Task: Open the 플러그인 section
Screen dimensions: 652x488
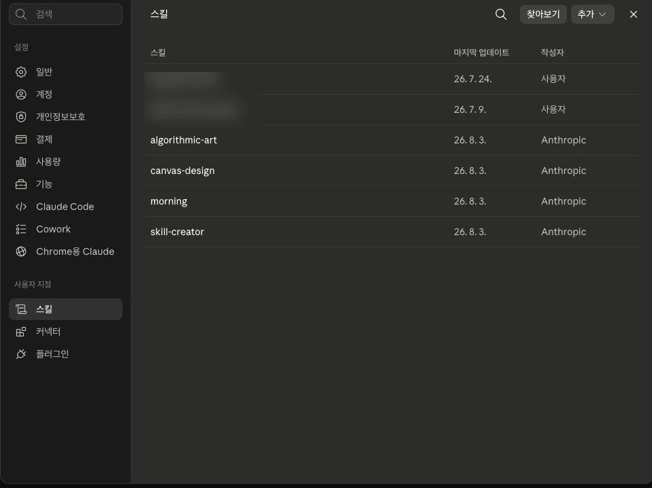Action: (66, 354)
